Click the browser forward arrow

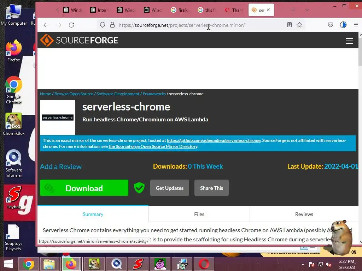tap(59, 25)
